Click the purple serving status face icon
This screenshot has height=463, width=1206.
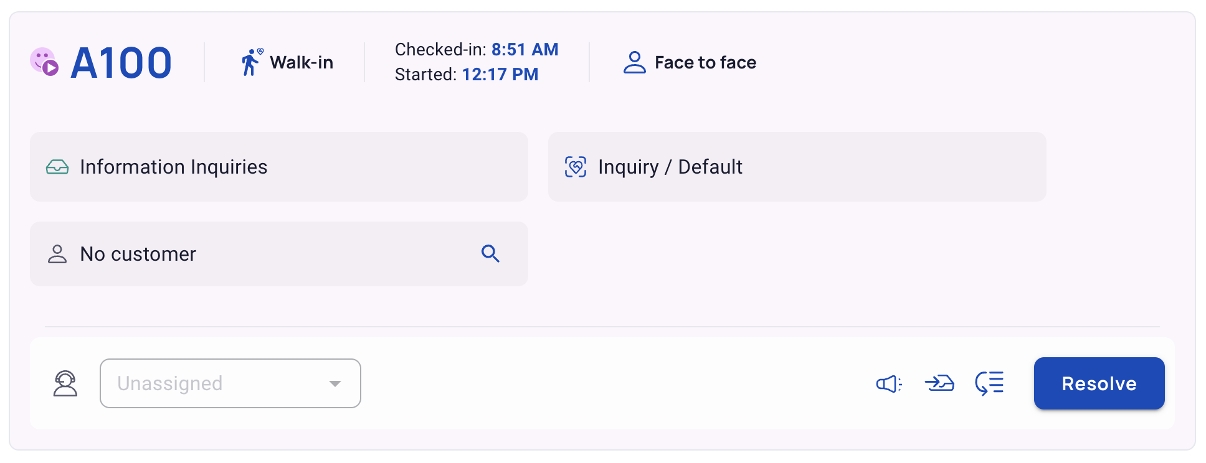[44, 62]
